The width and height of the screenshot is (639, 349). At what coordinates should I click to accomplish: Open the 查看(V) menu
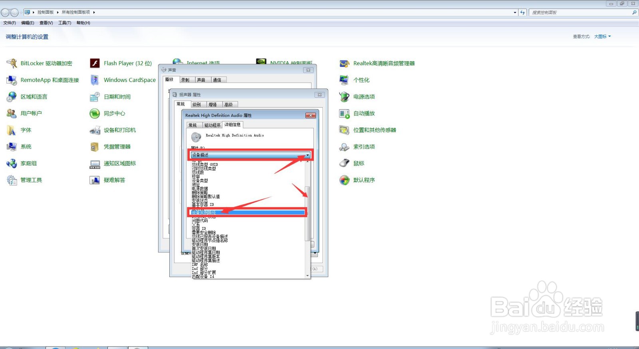(46, 23)
